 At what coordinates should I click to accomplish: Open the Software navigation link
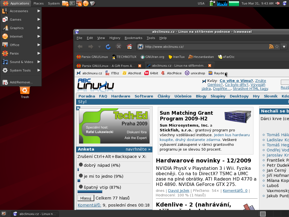click(144, 96)
